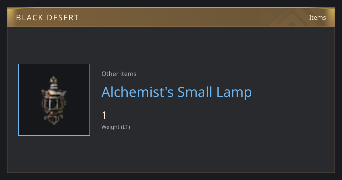Select the lamp's pointed top finial
Screen dimensions: 342x180
53,79
